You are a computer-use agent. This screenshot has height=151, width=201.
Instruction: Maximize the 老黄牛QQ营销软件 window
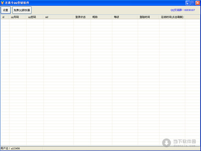click(193, 3)
